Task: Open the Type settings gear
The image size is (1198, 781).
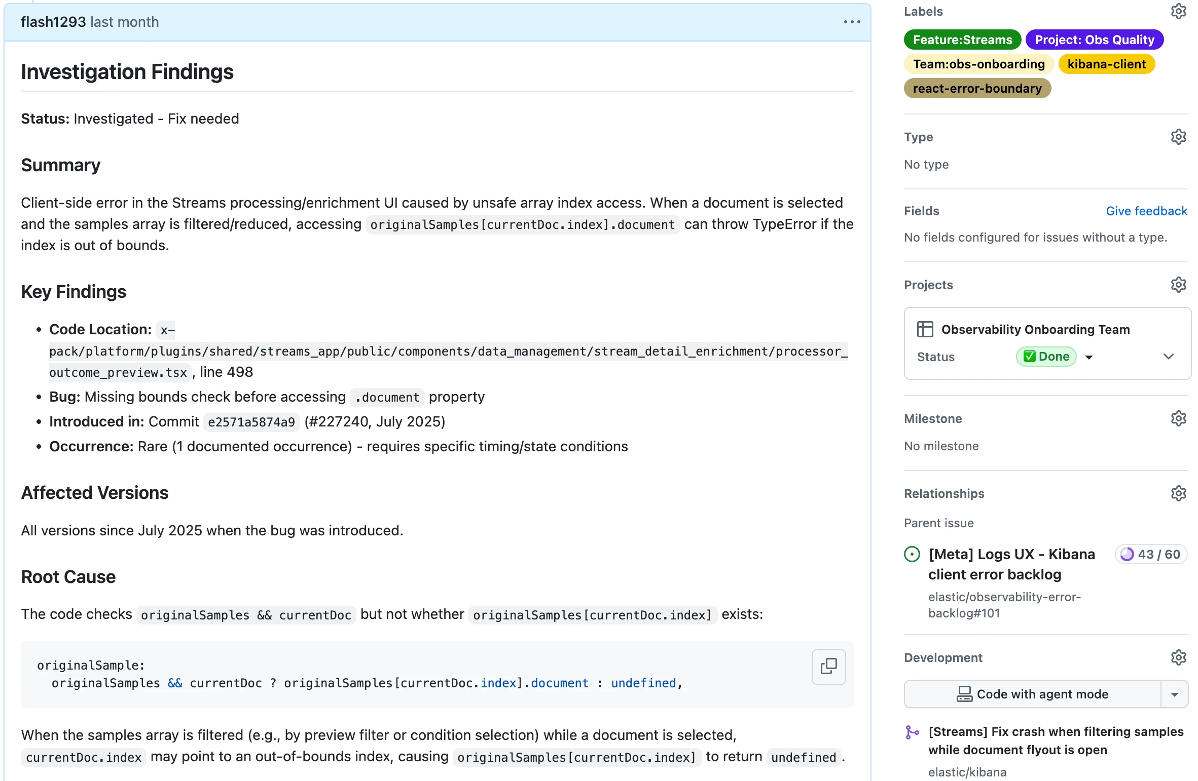Action: (1178, 136)
